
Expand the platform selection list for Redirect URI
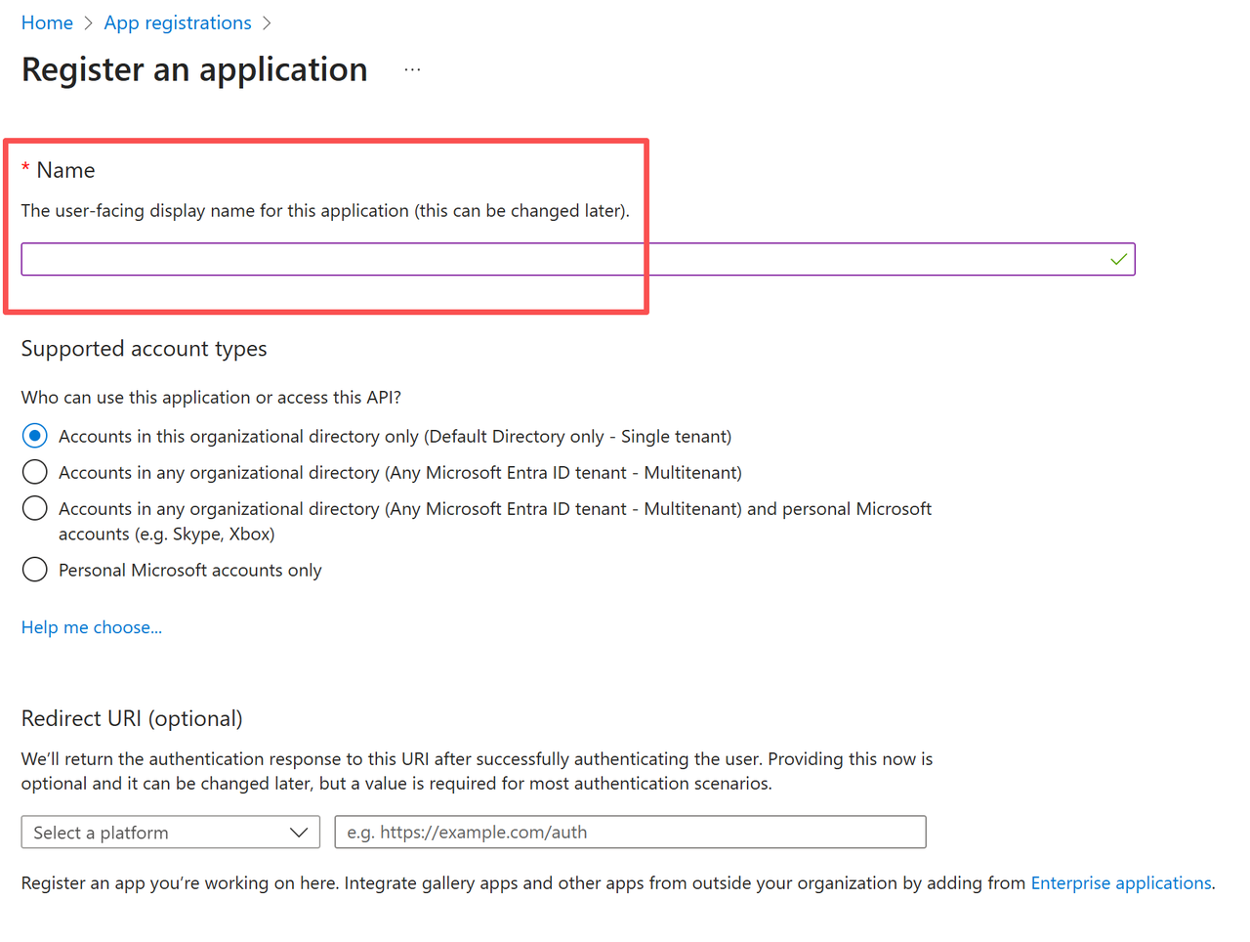170,832
